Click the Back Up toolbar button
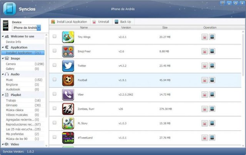The width and height of the screenshot is (246, 155). [x=123, y=22]
